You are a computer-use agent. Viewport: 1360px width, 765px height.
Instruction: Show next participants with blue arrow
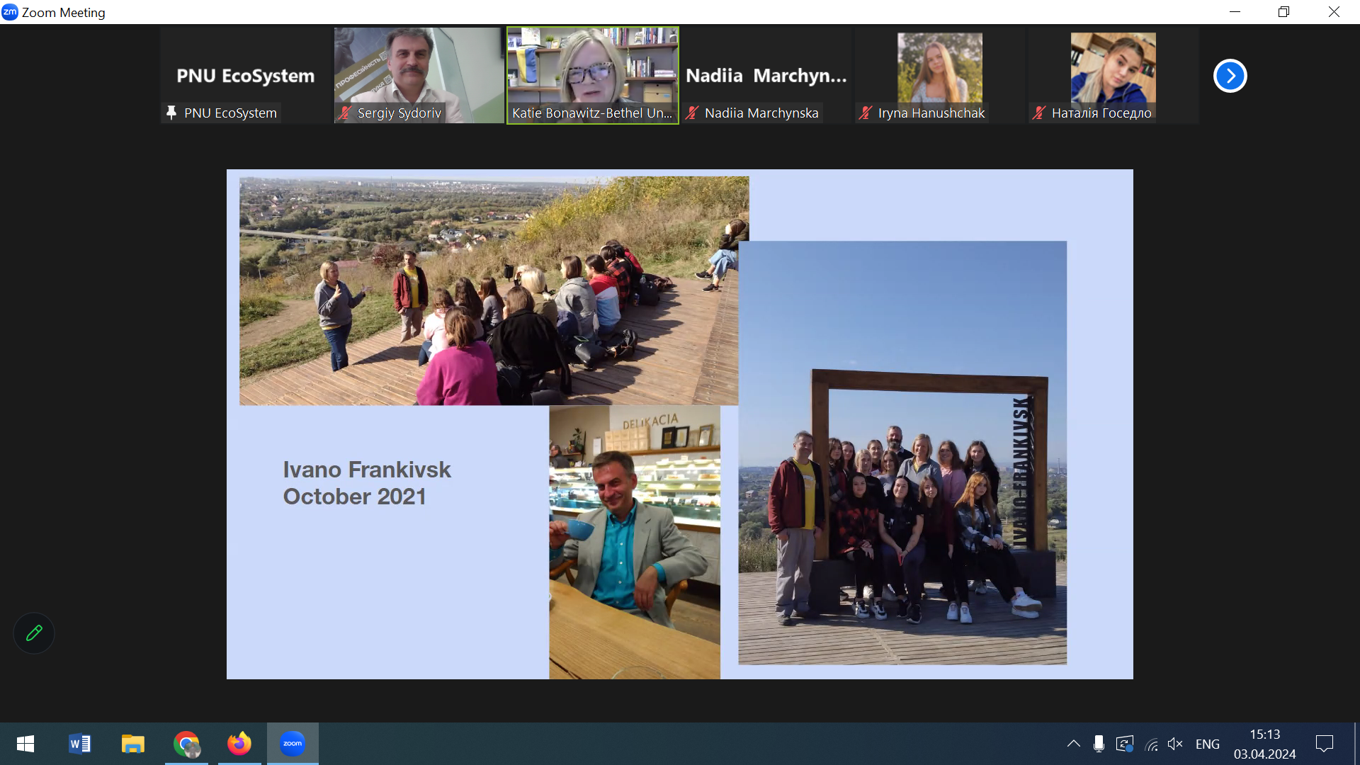point(1230,76)
